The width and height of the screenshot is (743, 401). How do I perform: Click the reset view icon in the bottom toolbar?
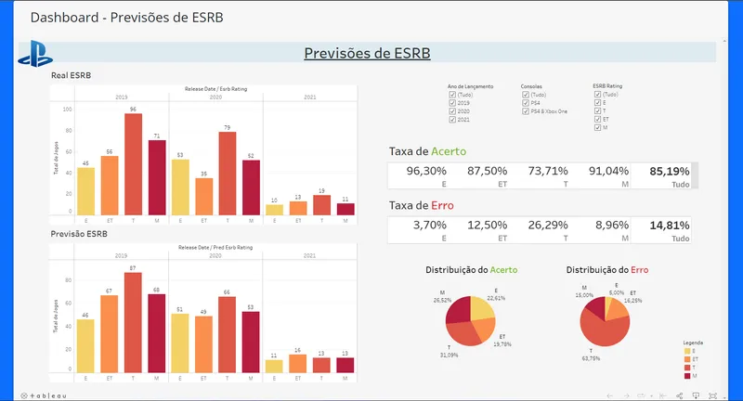[662, 395]
